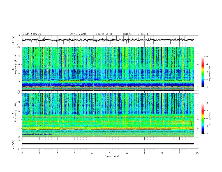Click the "-4" tick on lower color bar

click(x=207, y=111)
